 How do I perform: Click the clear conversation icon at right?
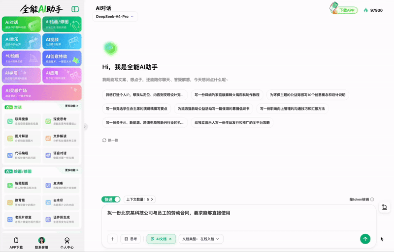[385, 207]
